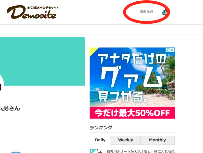Click the partially visible round profile picture
The image size is (203, 153).
tap(1, 86)
